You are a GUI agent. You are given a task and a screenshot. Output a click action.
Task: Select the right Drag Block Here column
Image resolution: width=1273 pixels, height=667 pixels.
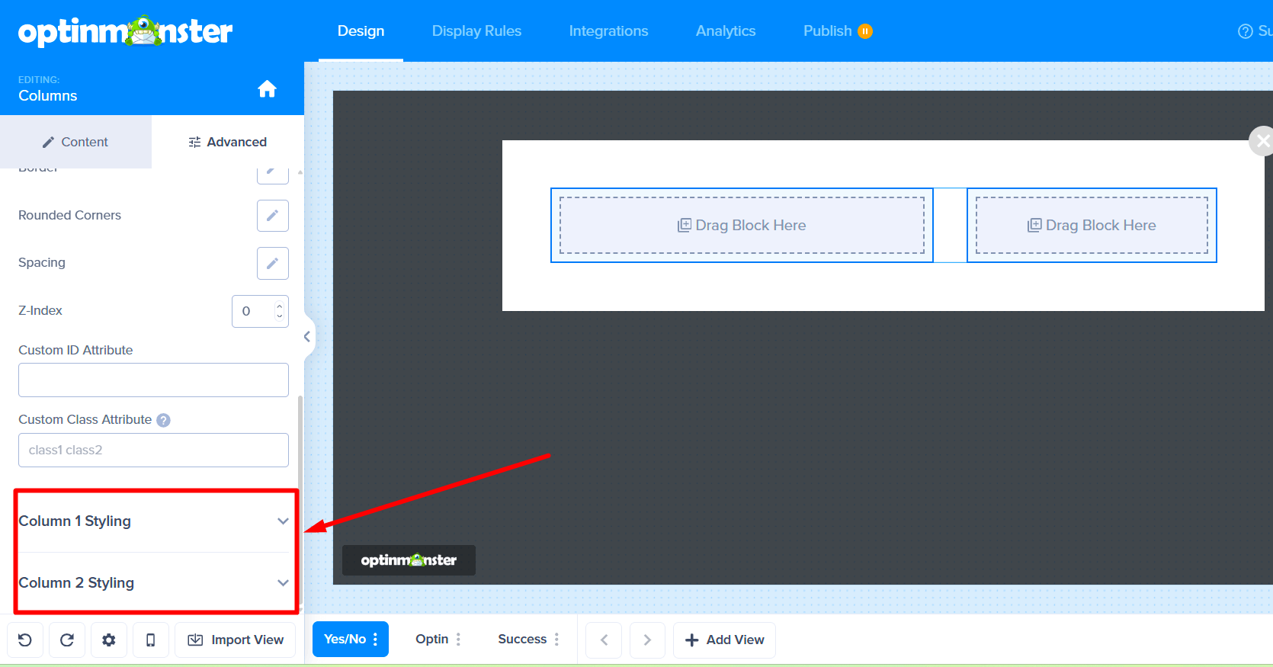point(1092,226)
